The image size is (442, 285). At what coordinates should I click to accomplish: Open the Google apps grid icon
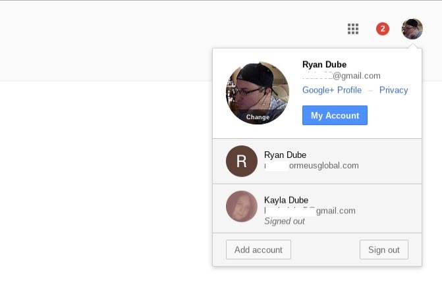[x=353, y=29]
